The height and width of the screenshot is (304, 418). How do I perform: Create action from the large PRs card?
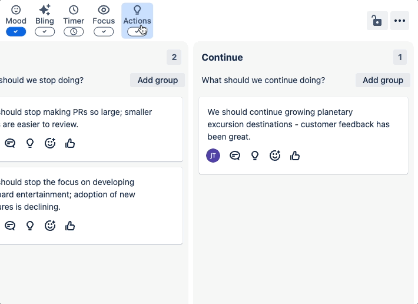(x=30, y=143)
